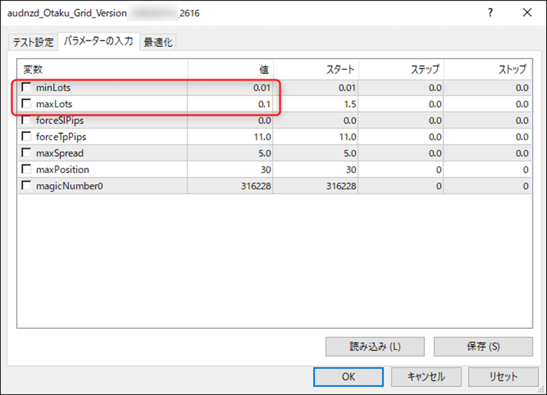Click the キャンセル button
This screenshot has height=395, width=547.
pos(426,376)
